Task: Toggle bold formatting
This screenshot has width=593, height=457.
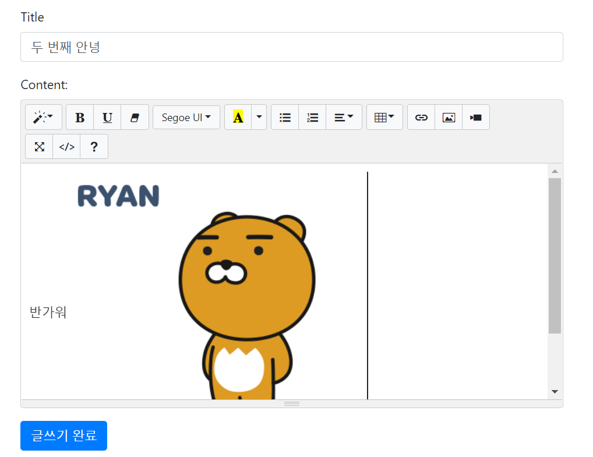Action: pos(80,117)
